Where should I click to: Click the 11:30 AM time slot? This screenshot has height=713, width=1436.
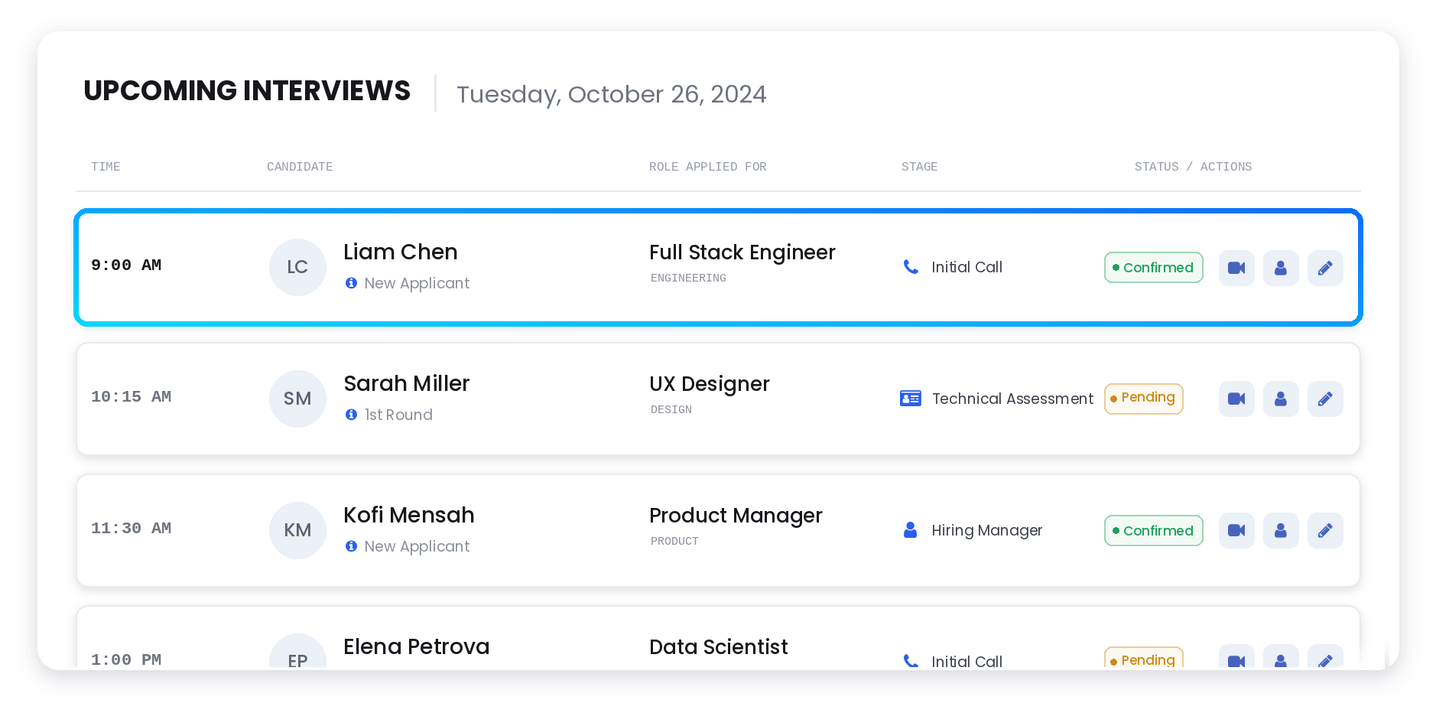pyautogui.click(x=132, y=529)
